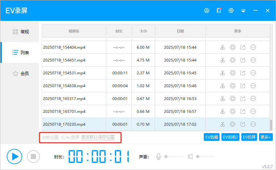Open more options for 20250718_165317.mp4
Image resolution: width=276 pixels, height=170 pixels.
pyautogui.click(x=253, y=99)
